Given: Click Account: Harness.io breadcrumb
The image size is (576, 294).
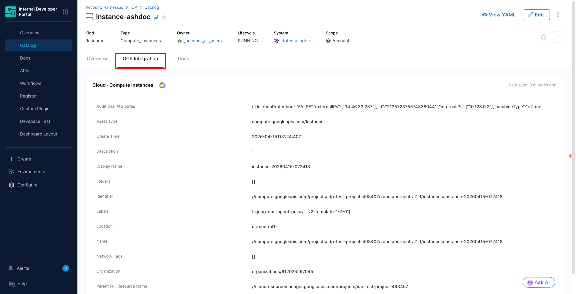Looking at the screenshot, I should click(x=104, y=7).
